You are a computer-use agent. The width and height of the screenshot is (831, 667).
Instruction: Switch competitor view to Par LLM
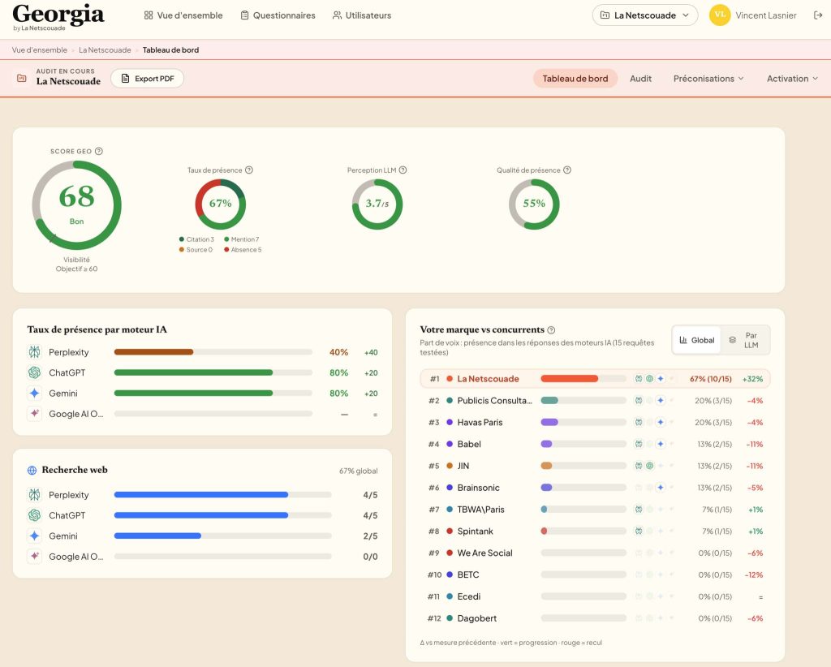click(x=745, y=340)
